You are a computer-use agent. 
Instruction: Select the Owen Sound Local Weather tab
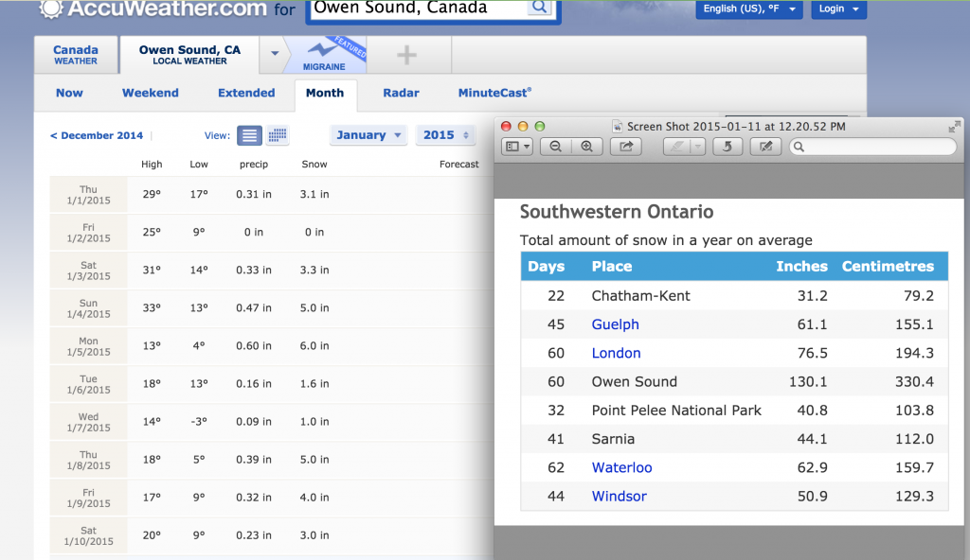189,55
